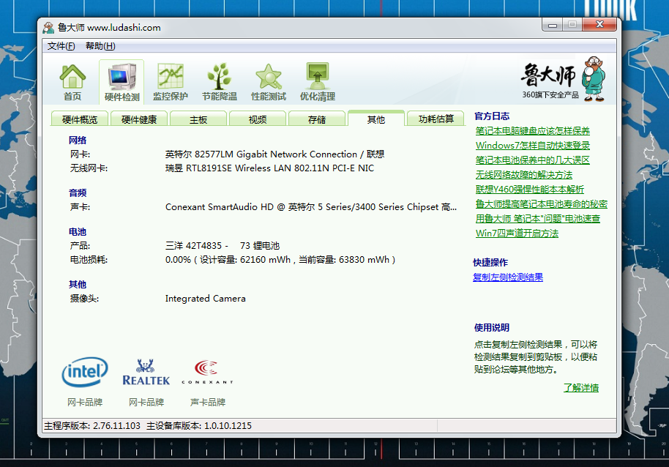
Task: Click the 电池损耗 0.00% value text
Action: click(280, 260)
